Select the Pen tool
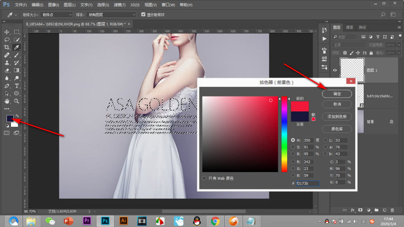 (x=7, y=86)
